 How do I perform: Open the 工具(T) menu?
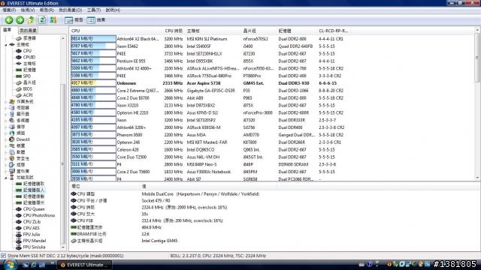(93, 10)
